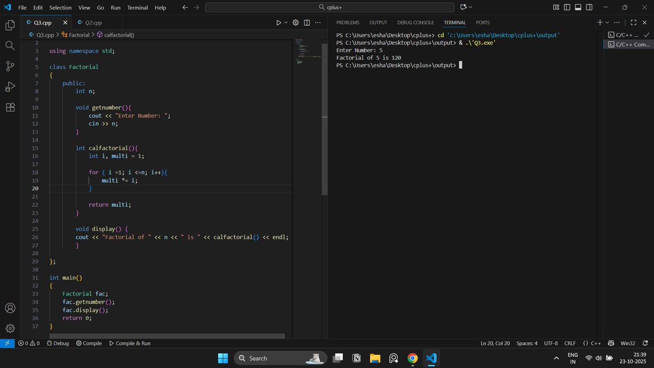
Task: Click the Compile button in status bar
Action: point(89,343)
